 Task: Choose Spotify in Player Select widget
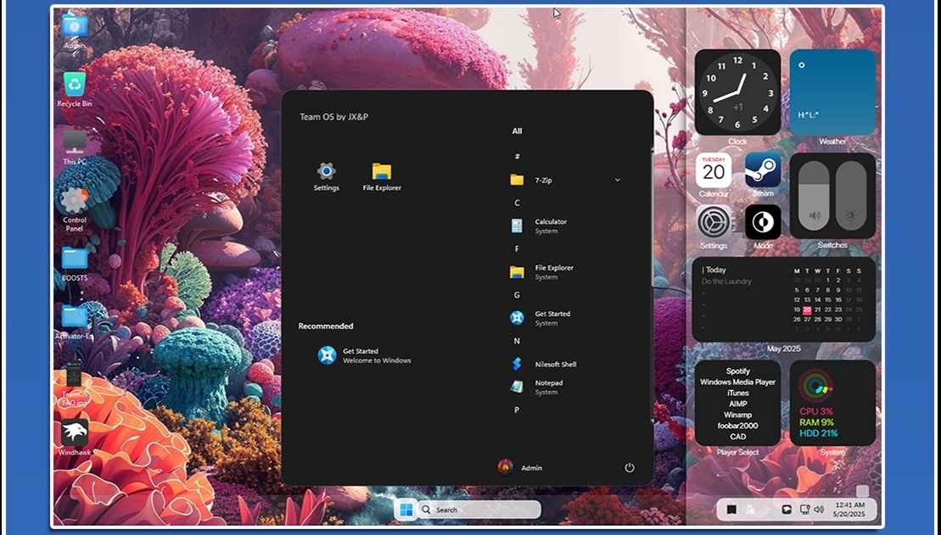737,371
